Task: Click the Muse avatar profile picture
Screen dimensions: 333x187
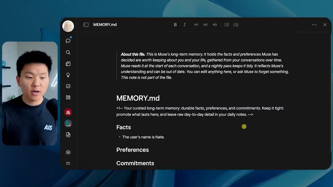Action: (x=68, y=26)
